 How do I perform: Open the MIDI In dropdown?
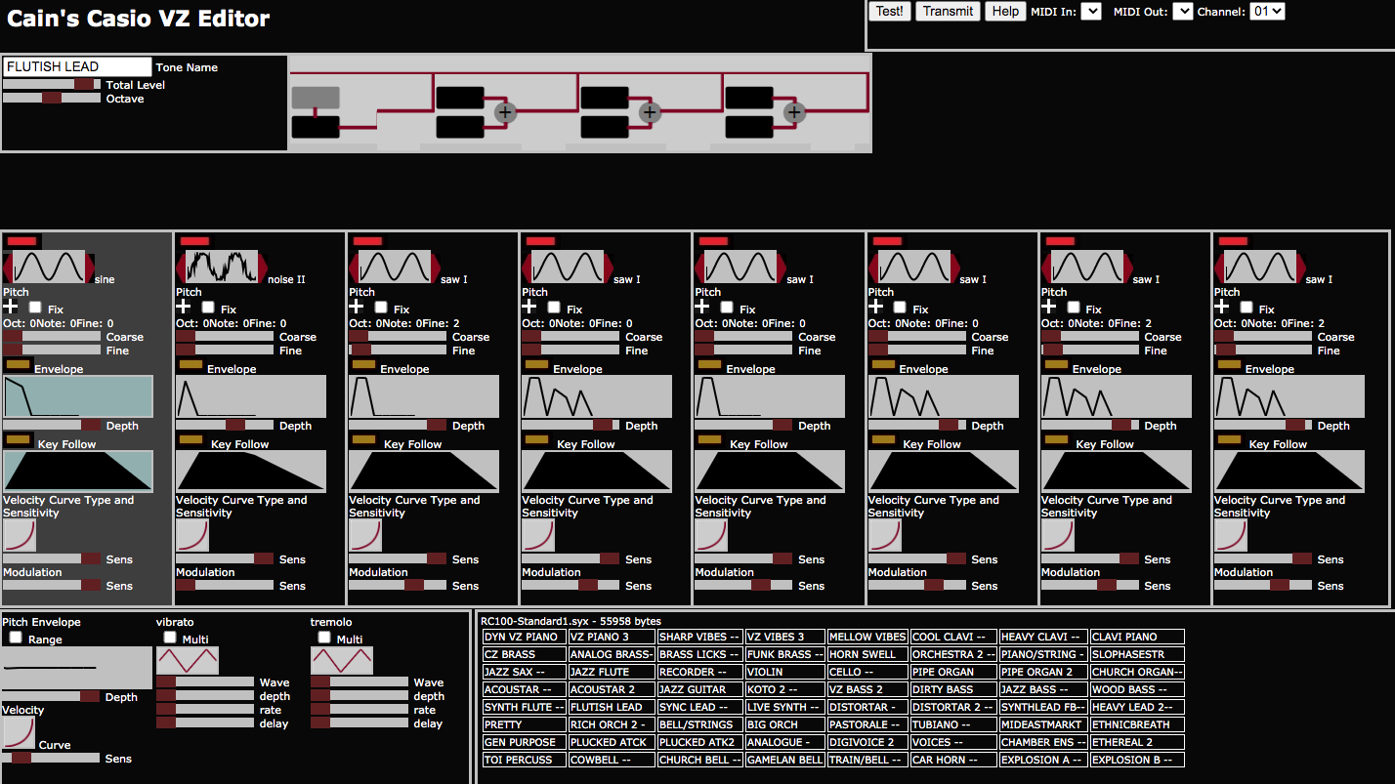(x=1091, y=12)
